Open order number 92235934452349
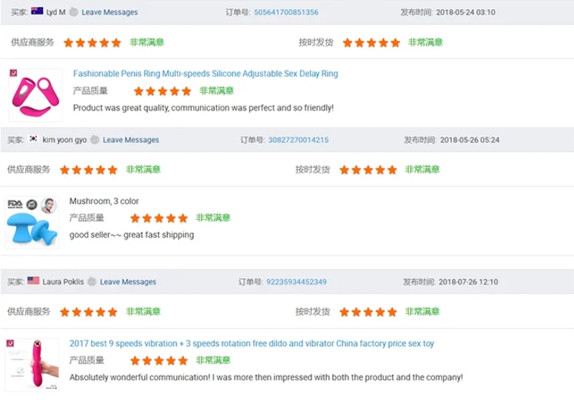 coord(296,282)
